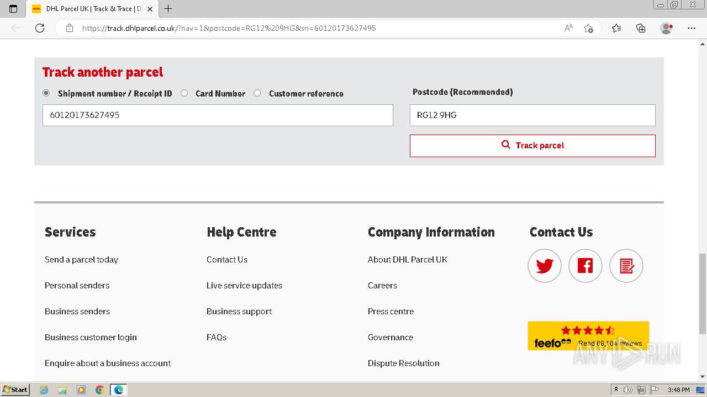Select Shipment number / Receipt ID option

click(46, 93)
